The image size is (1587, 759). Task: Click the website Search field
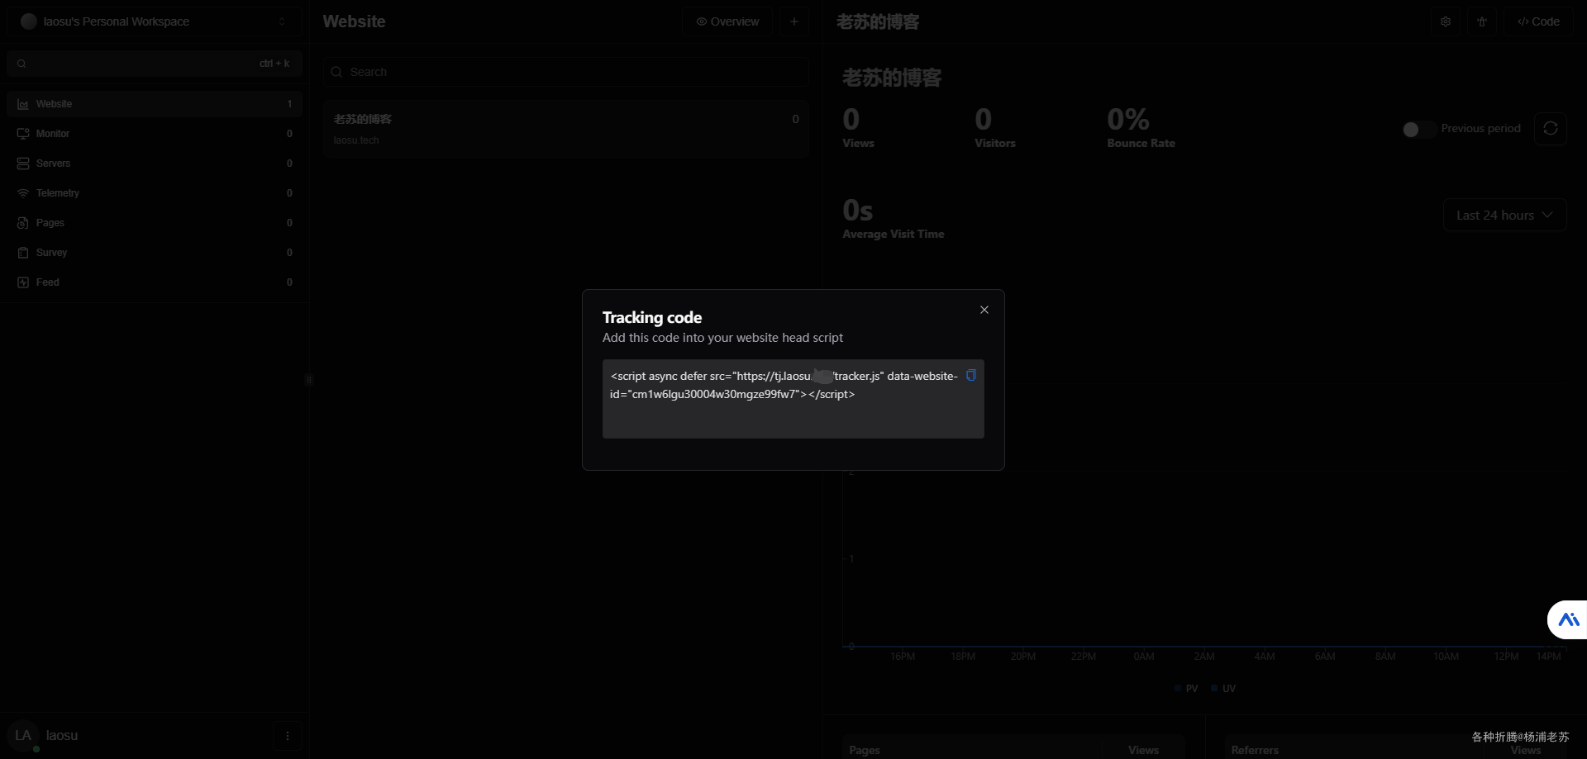coord(565,72)
